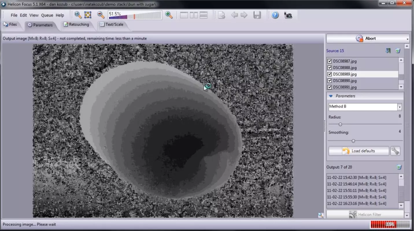Click the Helicon Focus title bar app icon
Viewport: 414px width, 231px height.
click(x=4, y=4)
